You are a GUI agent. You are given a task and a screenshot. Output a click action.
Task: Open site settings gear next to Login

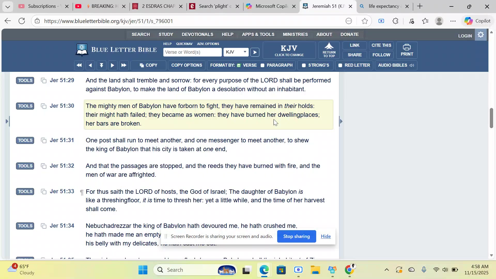point(481,35)
